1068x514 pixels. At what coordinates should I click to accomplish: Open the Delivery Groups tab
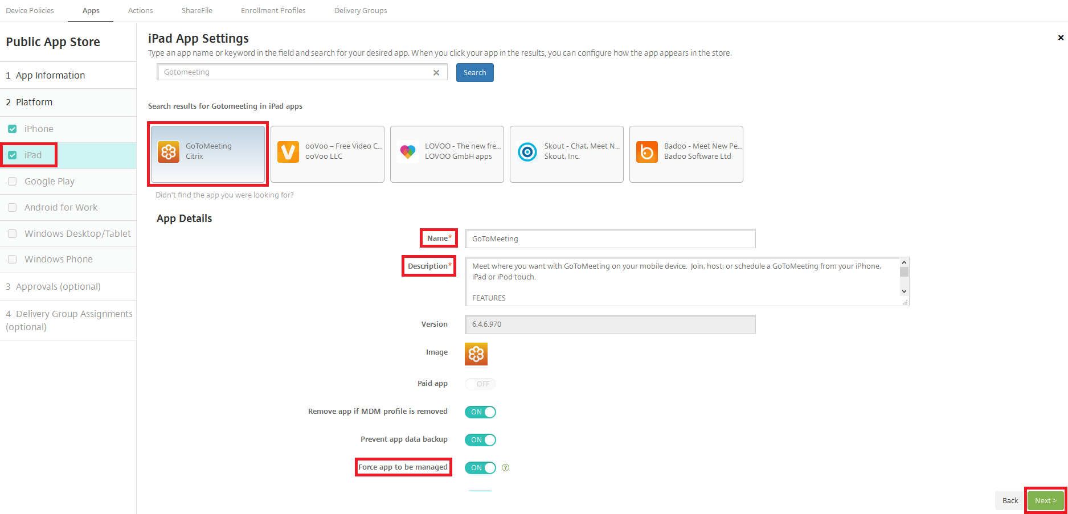361,11
